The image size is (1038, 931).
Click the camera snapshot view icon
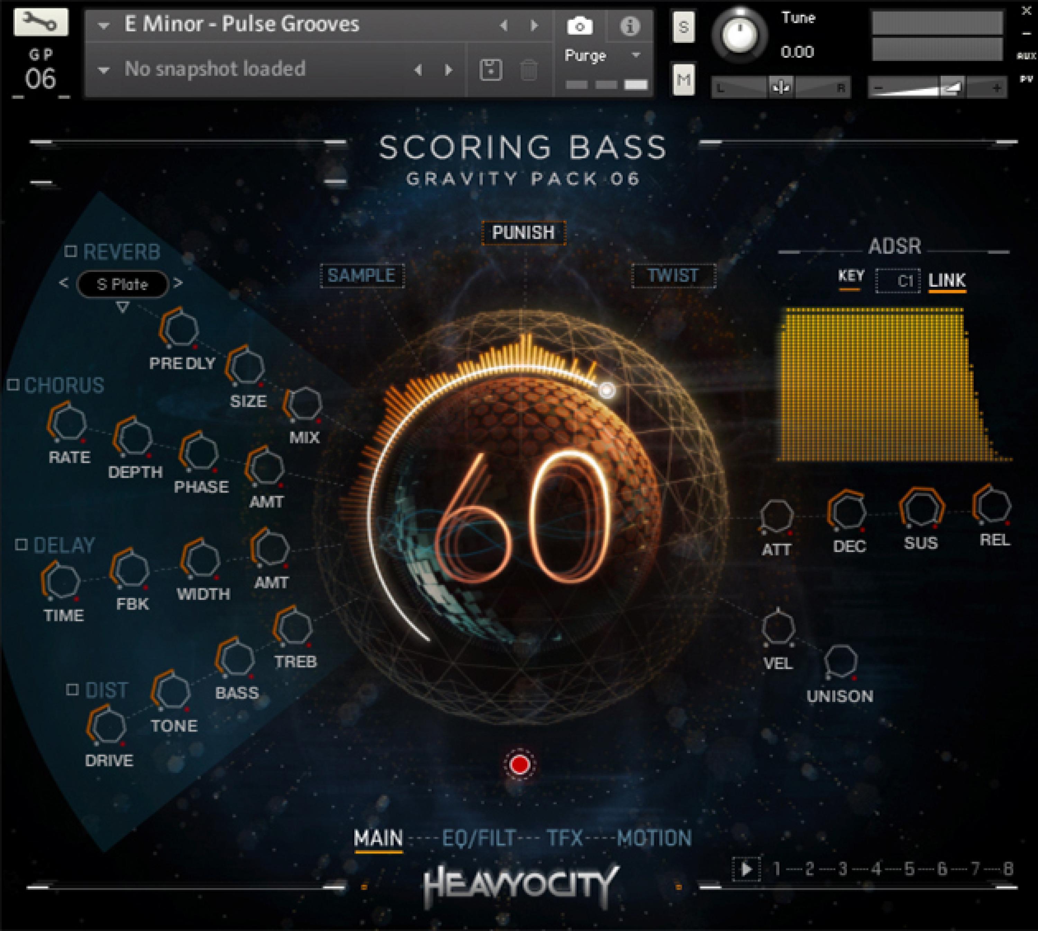[x=580, y=26]
